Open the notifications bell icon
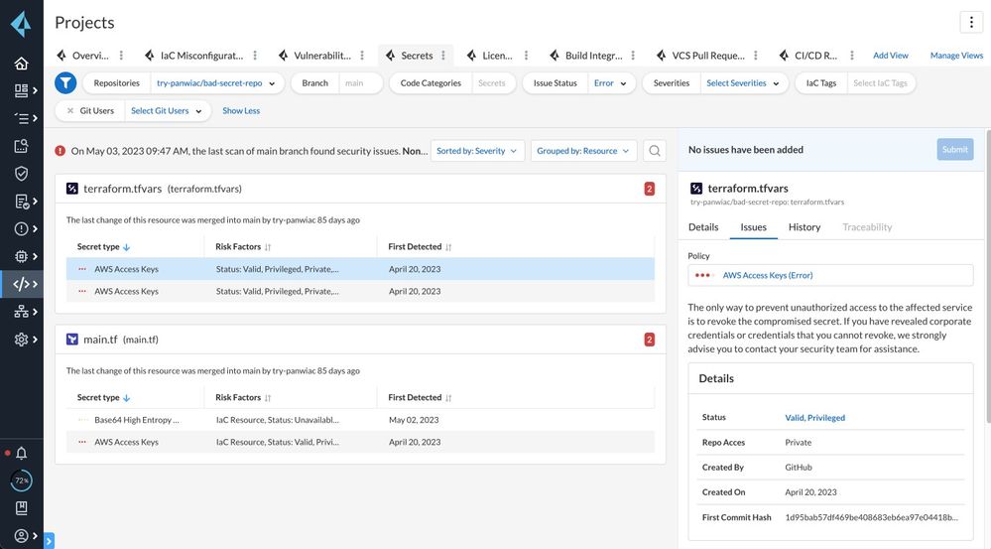The image size is (991, 549). click(x=21, y=453)
